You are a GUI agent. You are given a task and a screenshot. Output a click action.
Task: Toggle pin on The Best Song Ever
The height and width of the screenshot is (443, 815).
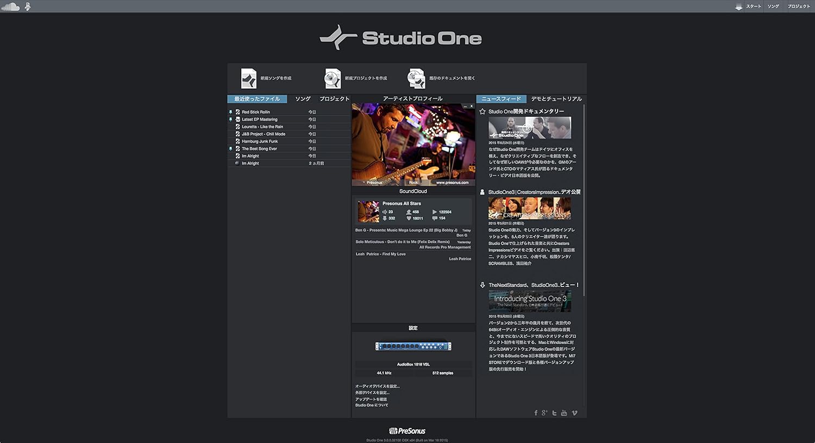(230, 148)
